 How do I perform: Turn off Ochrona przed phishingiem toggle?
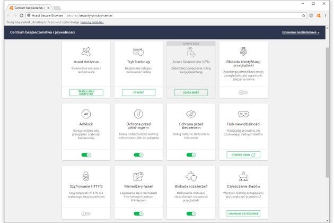click(138, 155)
